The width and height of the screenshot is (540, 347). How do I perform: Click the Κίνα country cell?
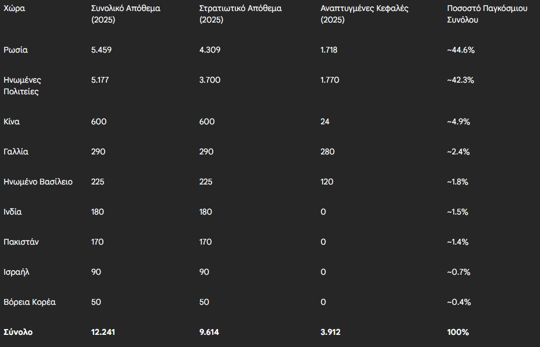[x=12, y=121]
